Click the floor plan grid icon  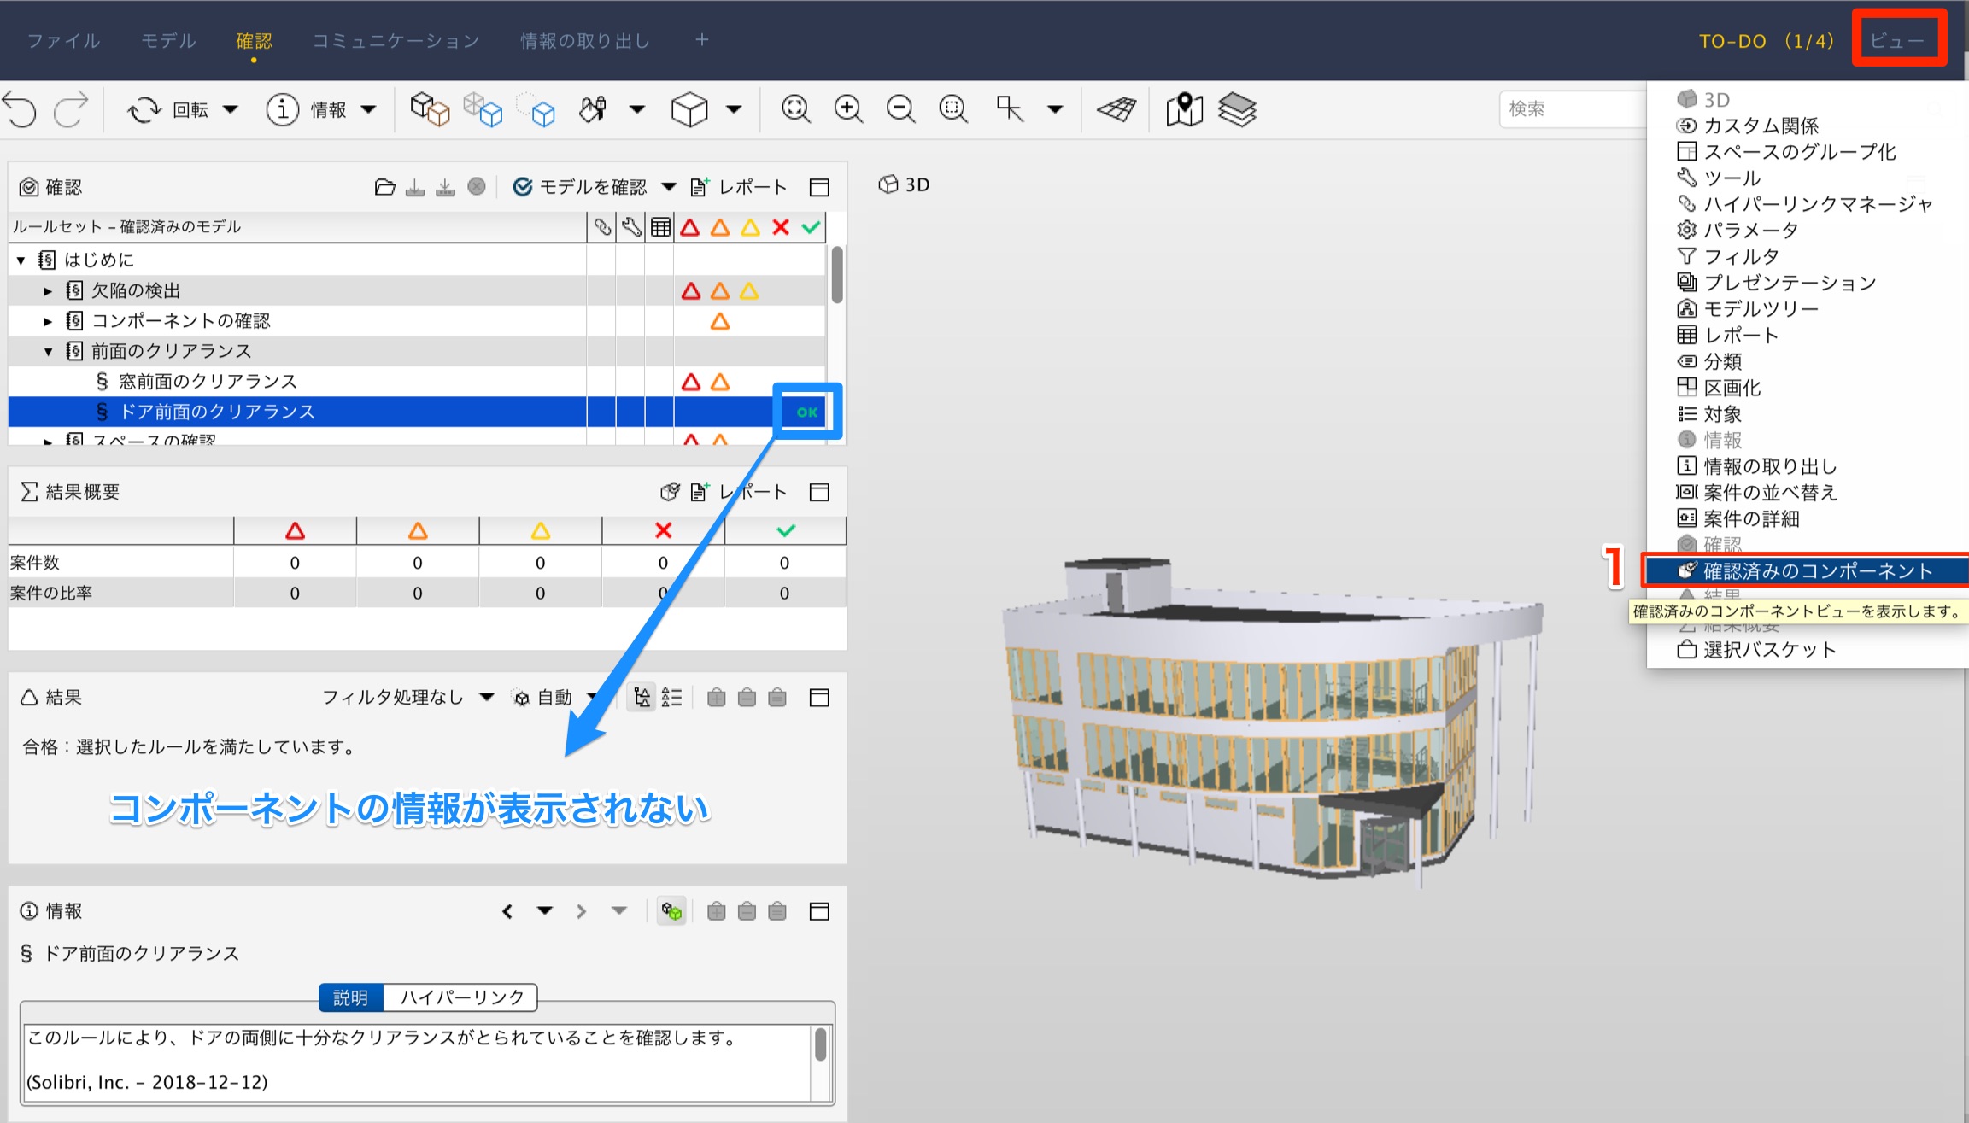pyautogui.click(x=1116, y=108)
